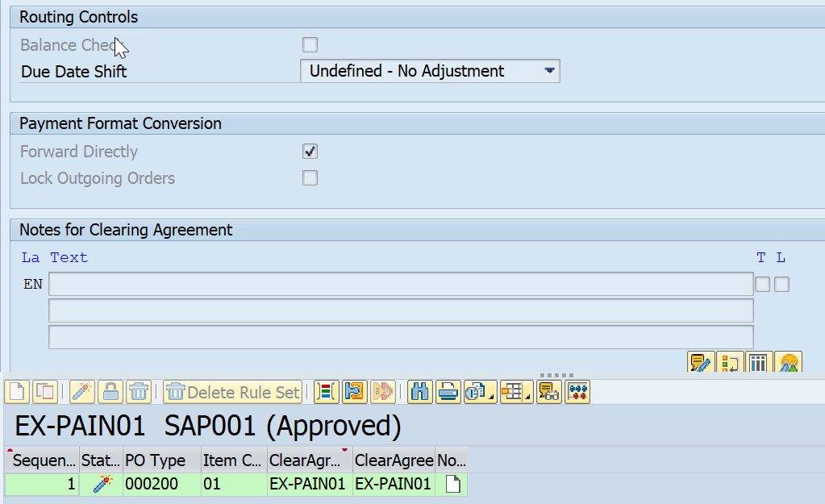Image resolution: width=825 pixels, height=504 pixels.
Task: Click the Due Date Shift label
Action: coord(73,72)
